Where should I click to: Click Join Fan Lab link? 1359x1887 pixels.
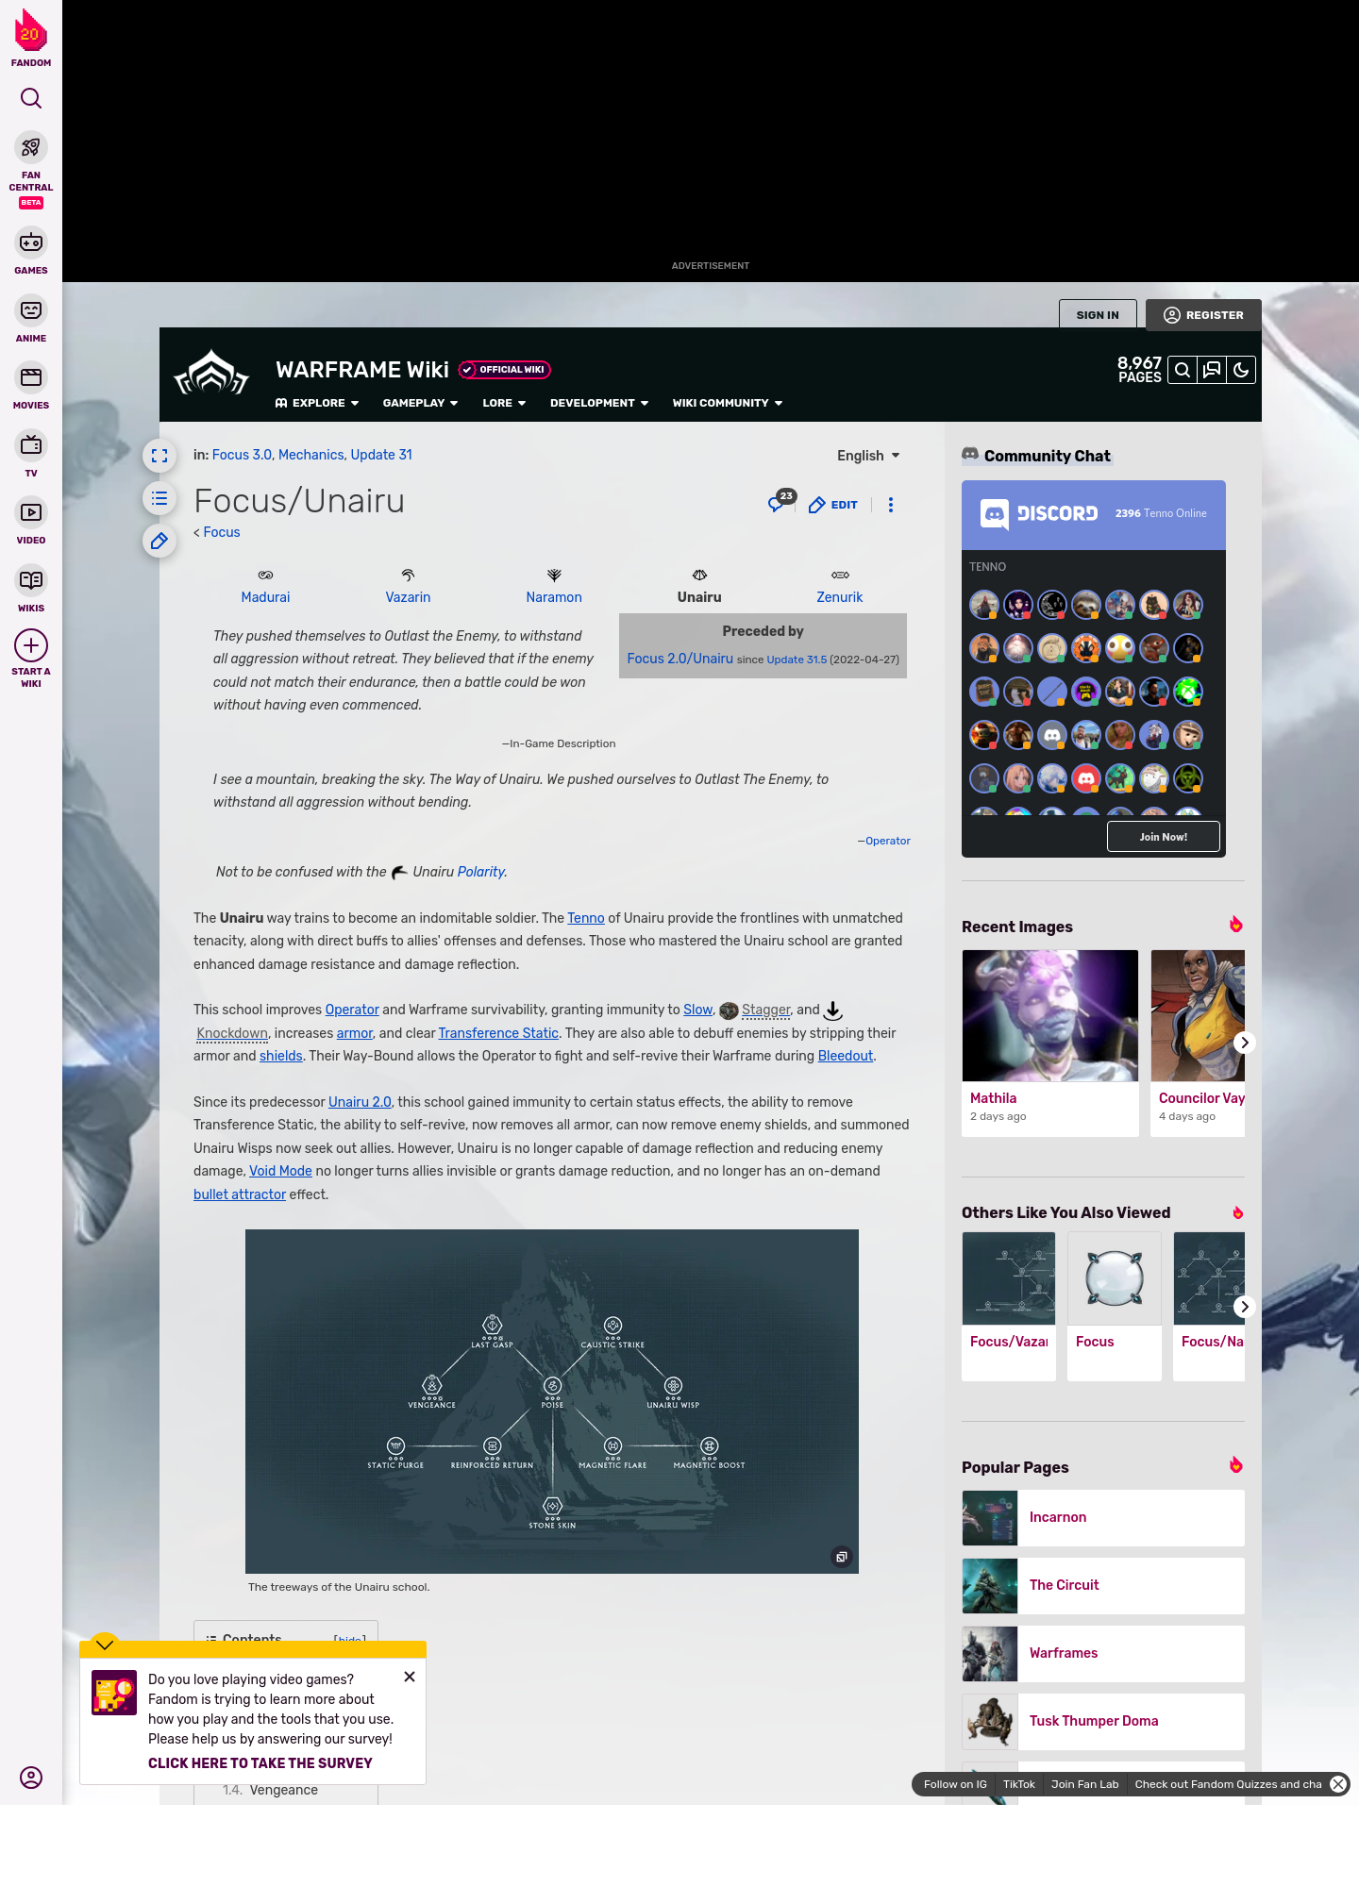pos(1084,1784)
